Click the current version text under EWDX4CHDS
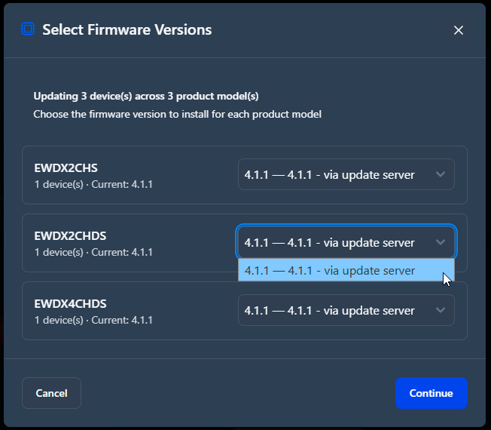Viewport: 491px width, 430px height. [122, 320]
